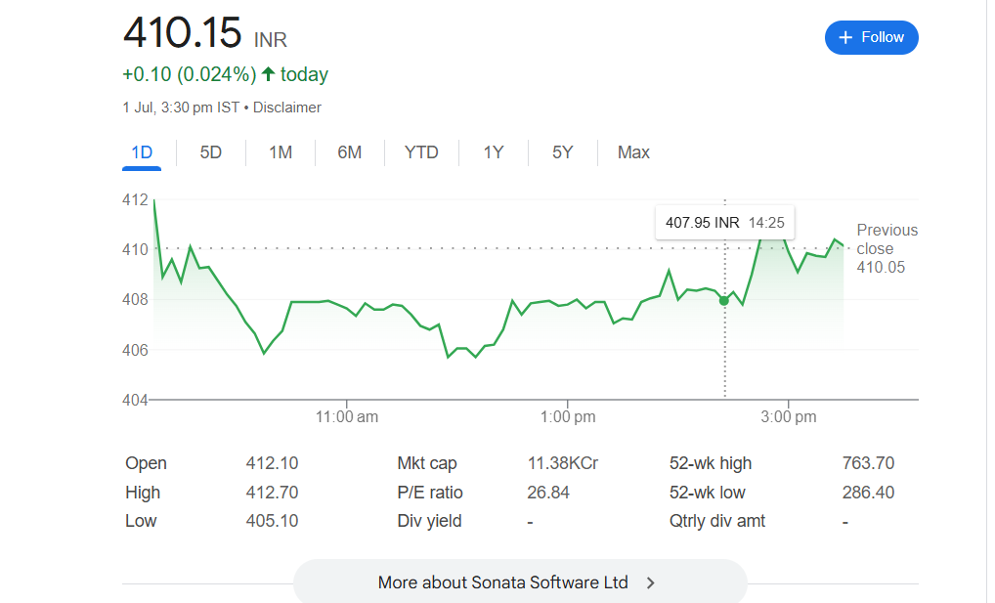Click the +0.10 (0.024%) change text
The width and height of the screenshot is (995, 603).
(189, 74)
